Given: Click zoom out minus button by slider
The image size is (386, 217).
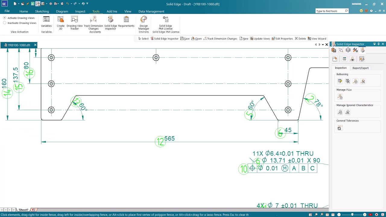Looking at the screenshot, I should click(339, 215).
